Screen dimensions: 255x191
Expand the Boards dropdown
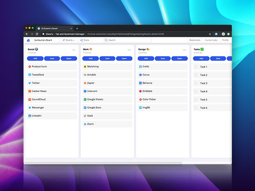click(x=69, y=40)
